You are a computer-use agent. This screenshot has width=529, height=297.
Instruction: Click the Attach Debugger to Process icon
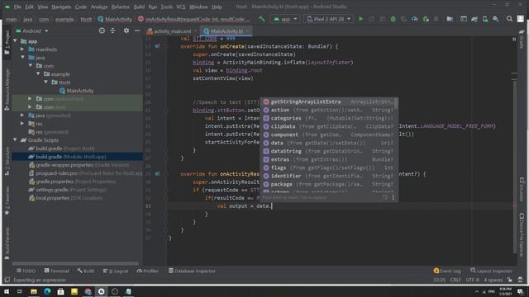426,19
